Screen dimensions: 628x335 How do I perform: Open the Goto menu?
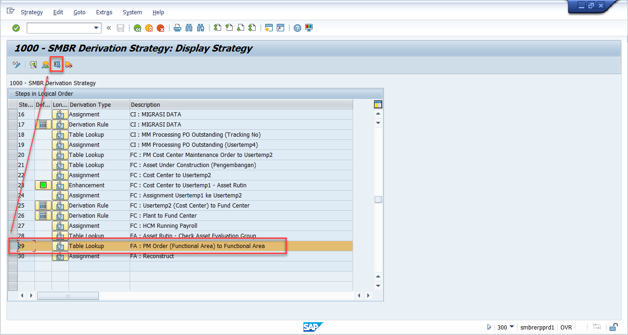[x=80, y=12]
